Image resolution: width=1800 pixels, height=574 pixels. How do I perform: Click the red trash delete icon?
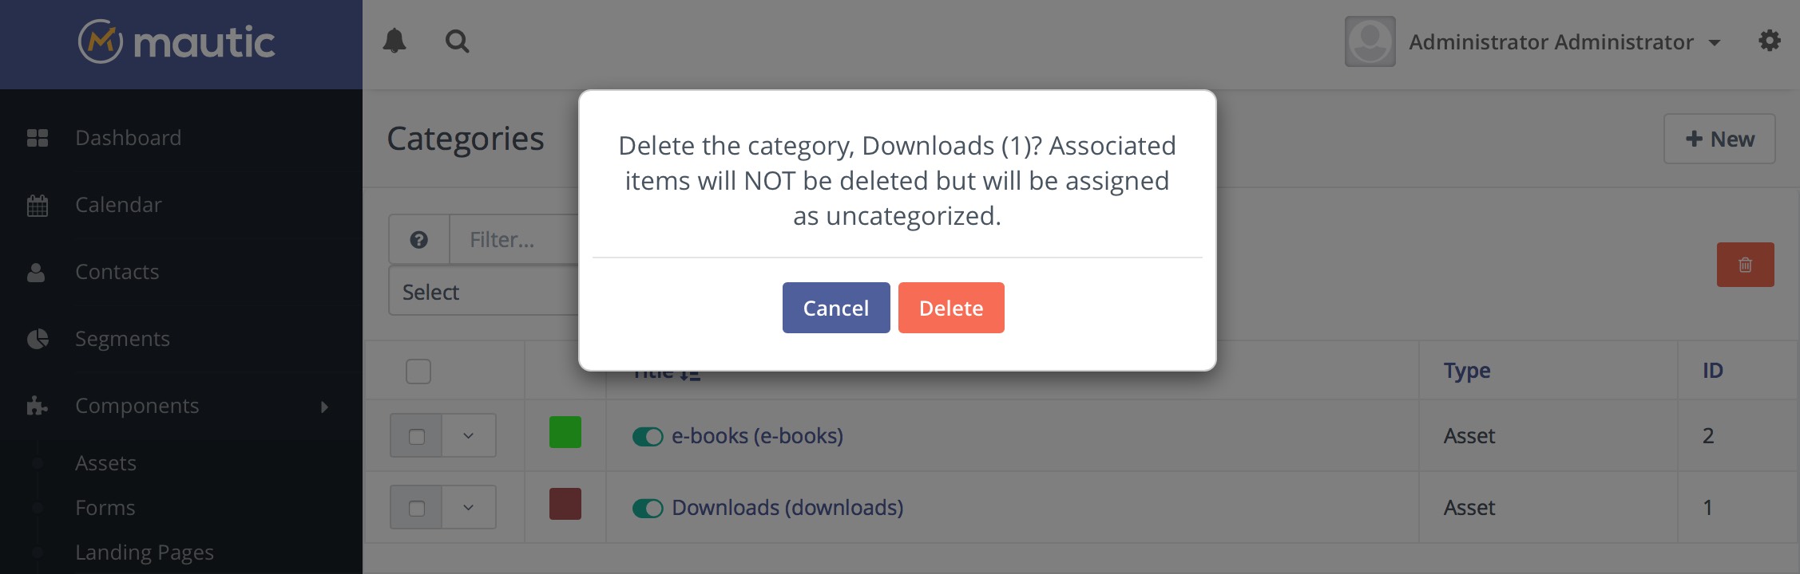point(1745,265)
